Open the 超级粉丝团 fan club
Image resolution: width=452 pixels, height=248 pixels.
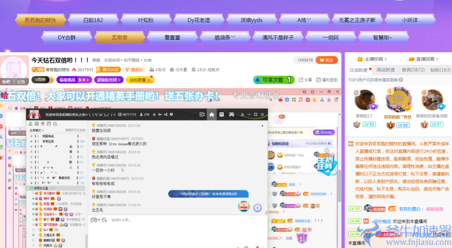point(109,80)
